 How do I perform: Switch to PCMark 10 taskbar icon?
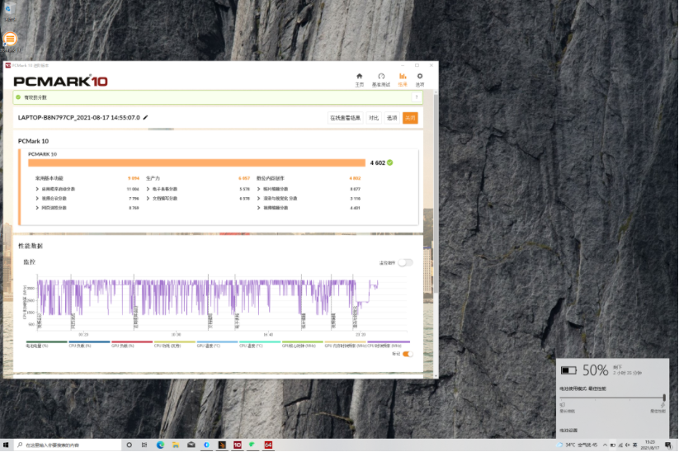tap(238, 445)
